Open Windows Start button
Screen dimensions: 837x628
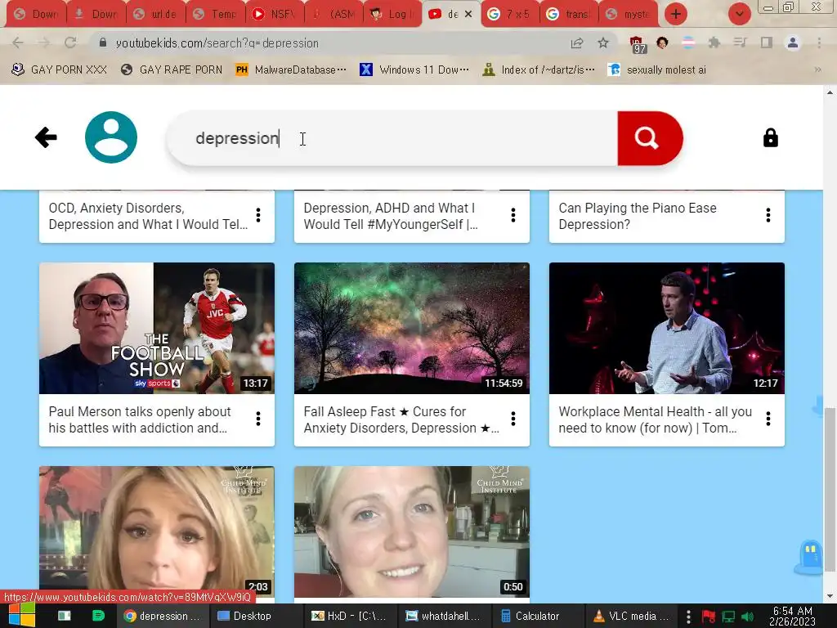pos(22,615)
